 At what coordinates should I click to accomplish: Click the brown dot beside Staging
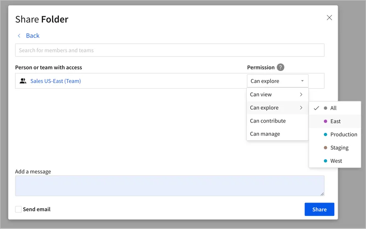(x=326, y=148)
